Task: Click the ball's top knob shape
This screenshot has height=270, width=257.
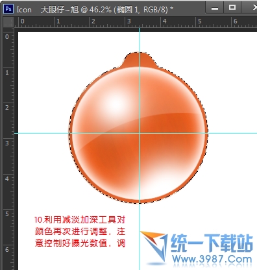Action: coord(140,60)
